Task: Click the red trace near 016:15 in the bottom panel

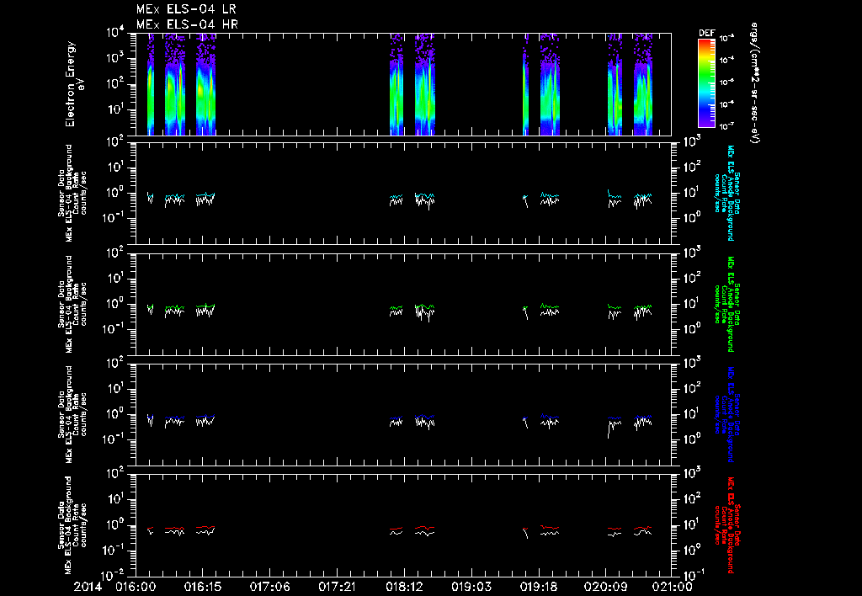Action: [205, 527]
